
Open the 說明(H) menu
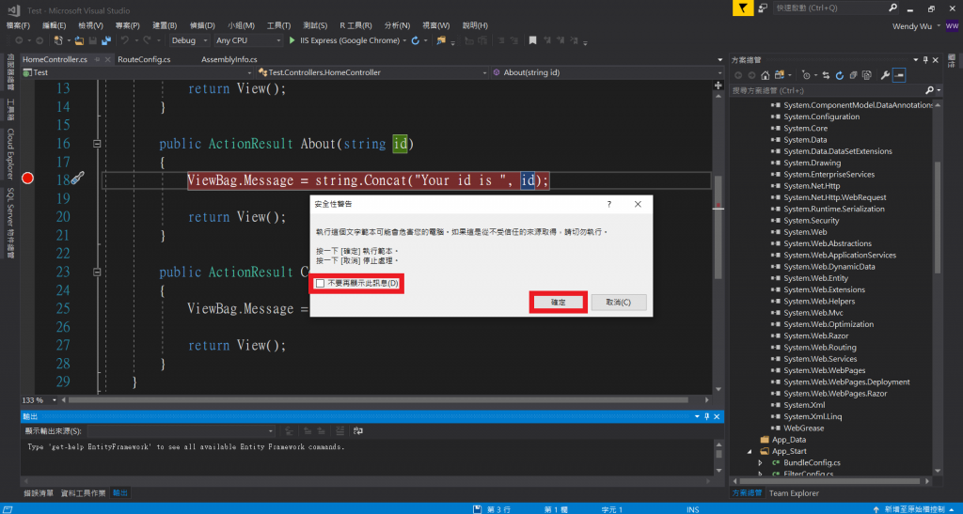pyautogui.click(x=475, y=25)
